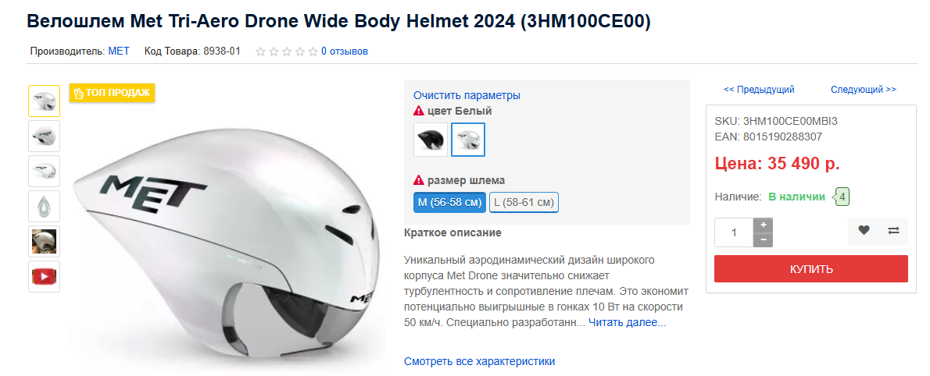Choose the black helmet color swatch
Image resolution: width=930 pixels, height=376 pixels.
tap(431, 140)
